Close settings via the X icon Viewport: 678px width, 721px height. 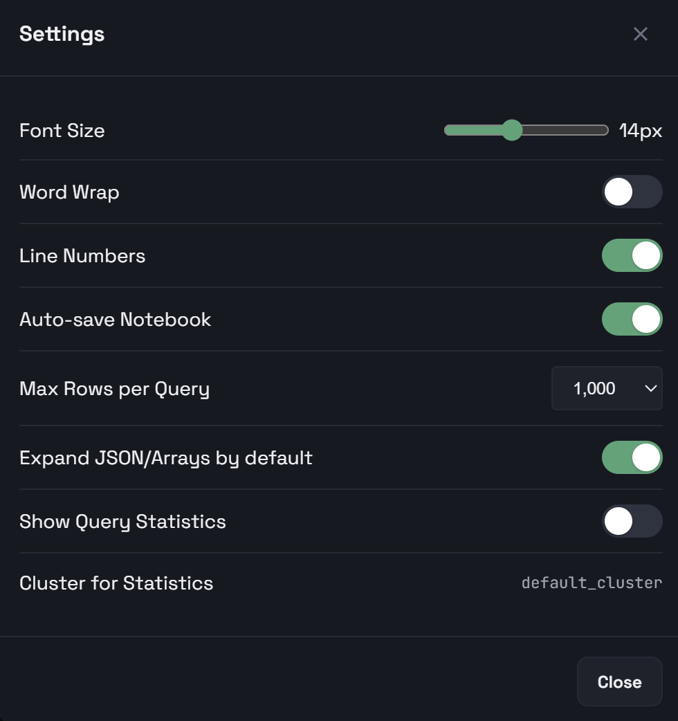point(640,34)
